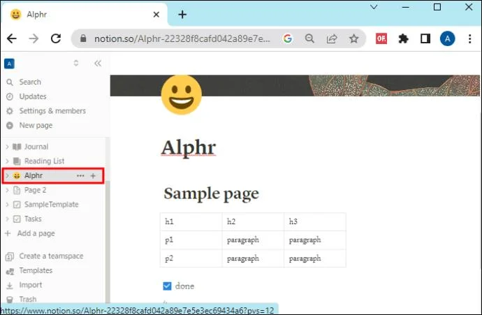The image size is (482, 315).
Task: Open the Chrome profile avatar A
Action: point(447,38)
